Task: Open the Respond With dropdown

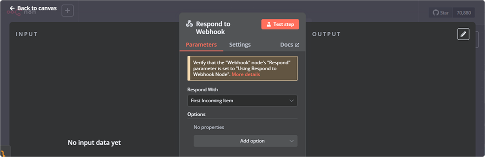Action: point(242,101)
